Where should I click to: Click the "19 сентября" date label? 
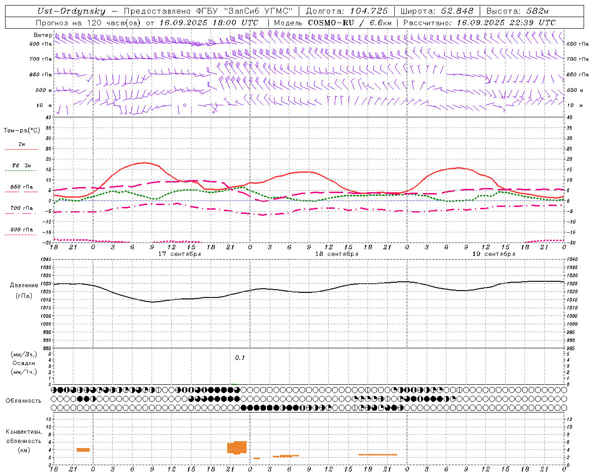click(x=494, y=254)
